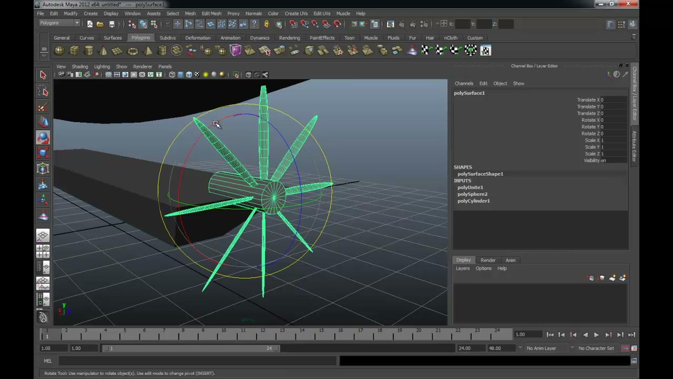This screenshot has width=673, height=379.
Task: Click the Play forwards button
Action: click(596, 335)
